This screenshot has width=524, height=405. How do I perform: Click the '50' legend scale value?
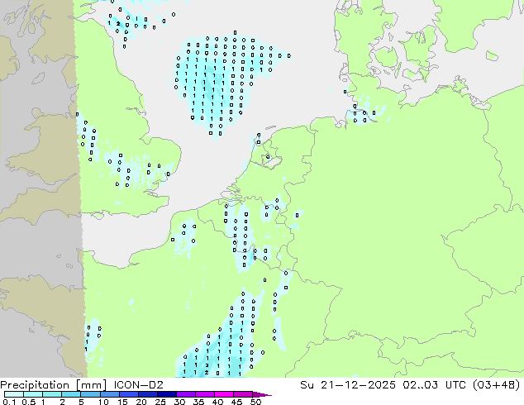(255, 402)
